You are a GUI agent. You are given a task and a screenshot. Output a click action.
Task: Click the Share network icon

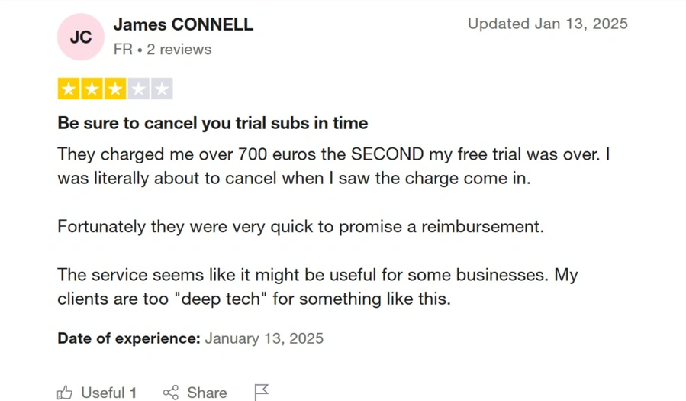pyautogui.click(x=171, y=393)
